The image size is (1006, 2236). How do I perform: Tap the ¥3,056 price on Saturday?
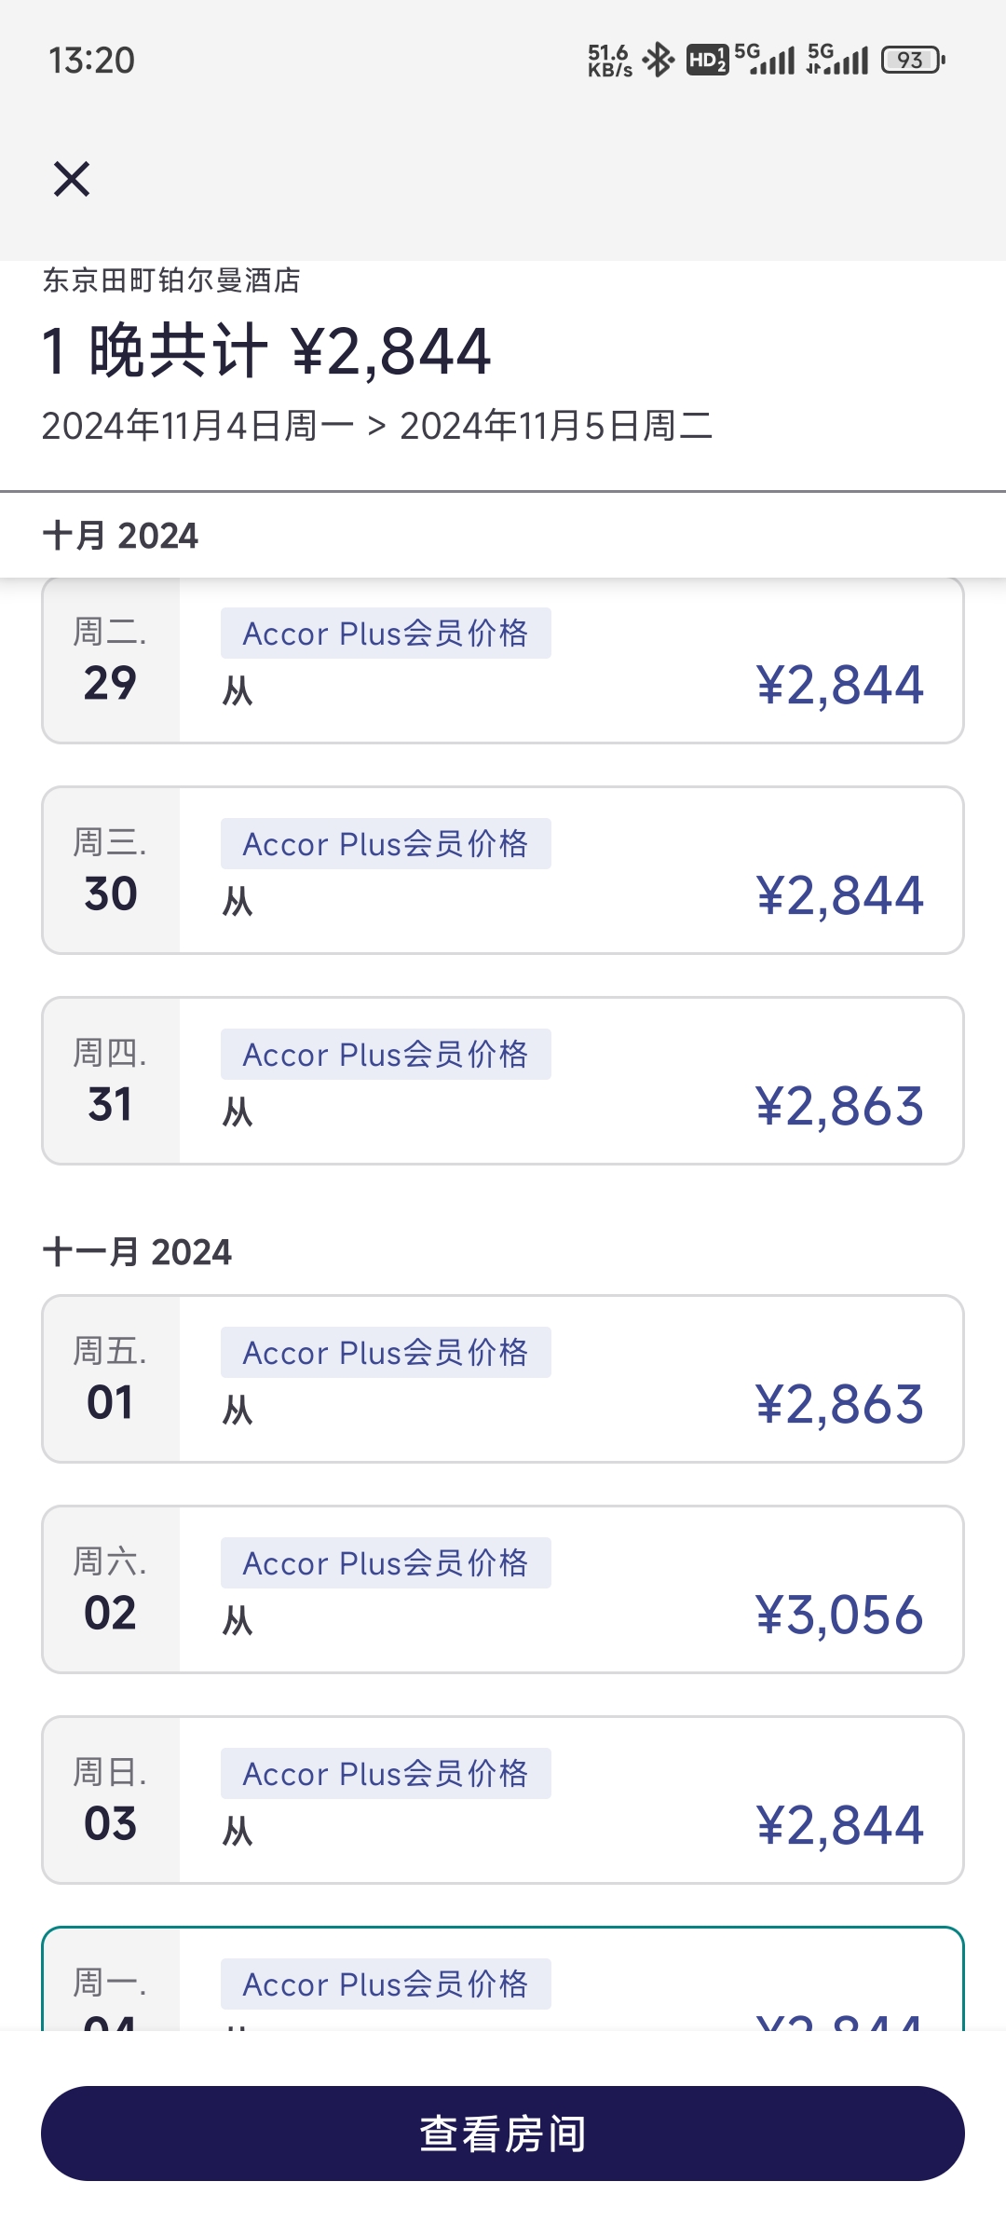(x=839, y=1615)
